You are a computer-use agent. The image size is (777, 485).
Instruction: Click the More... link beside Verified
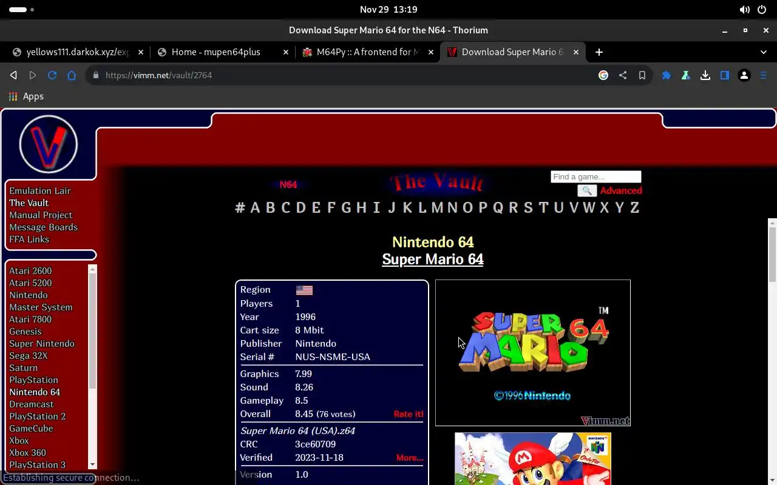(410, 458)
